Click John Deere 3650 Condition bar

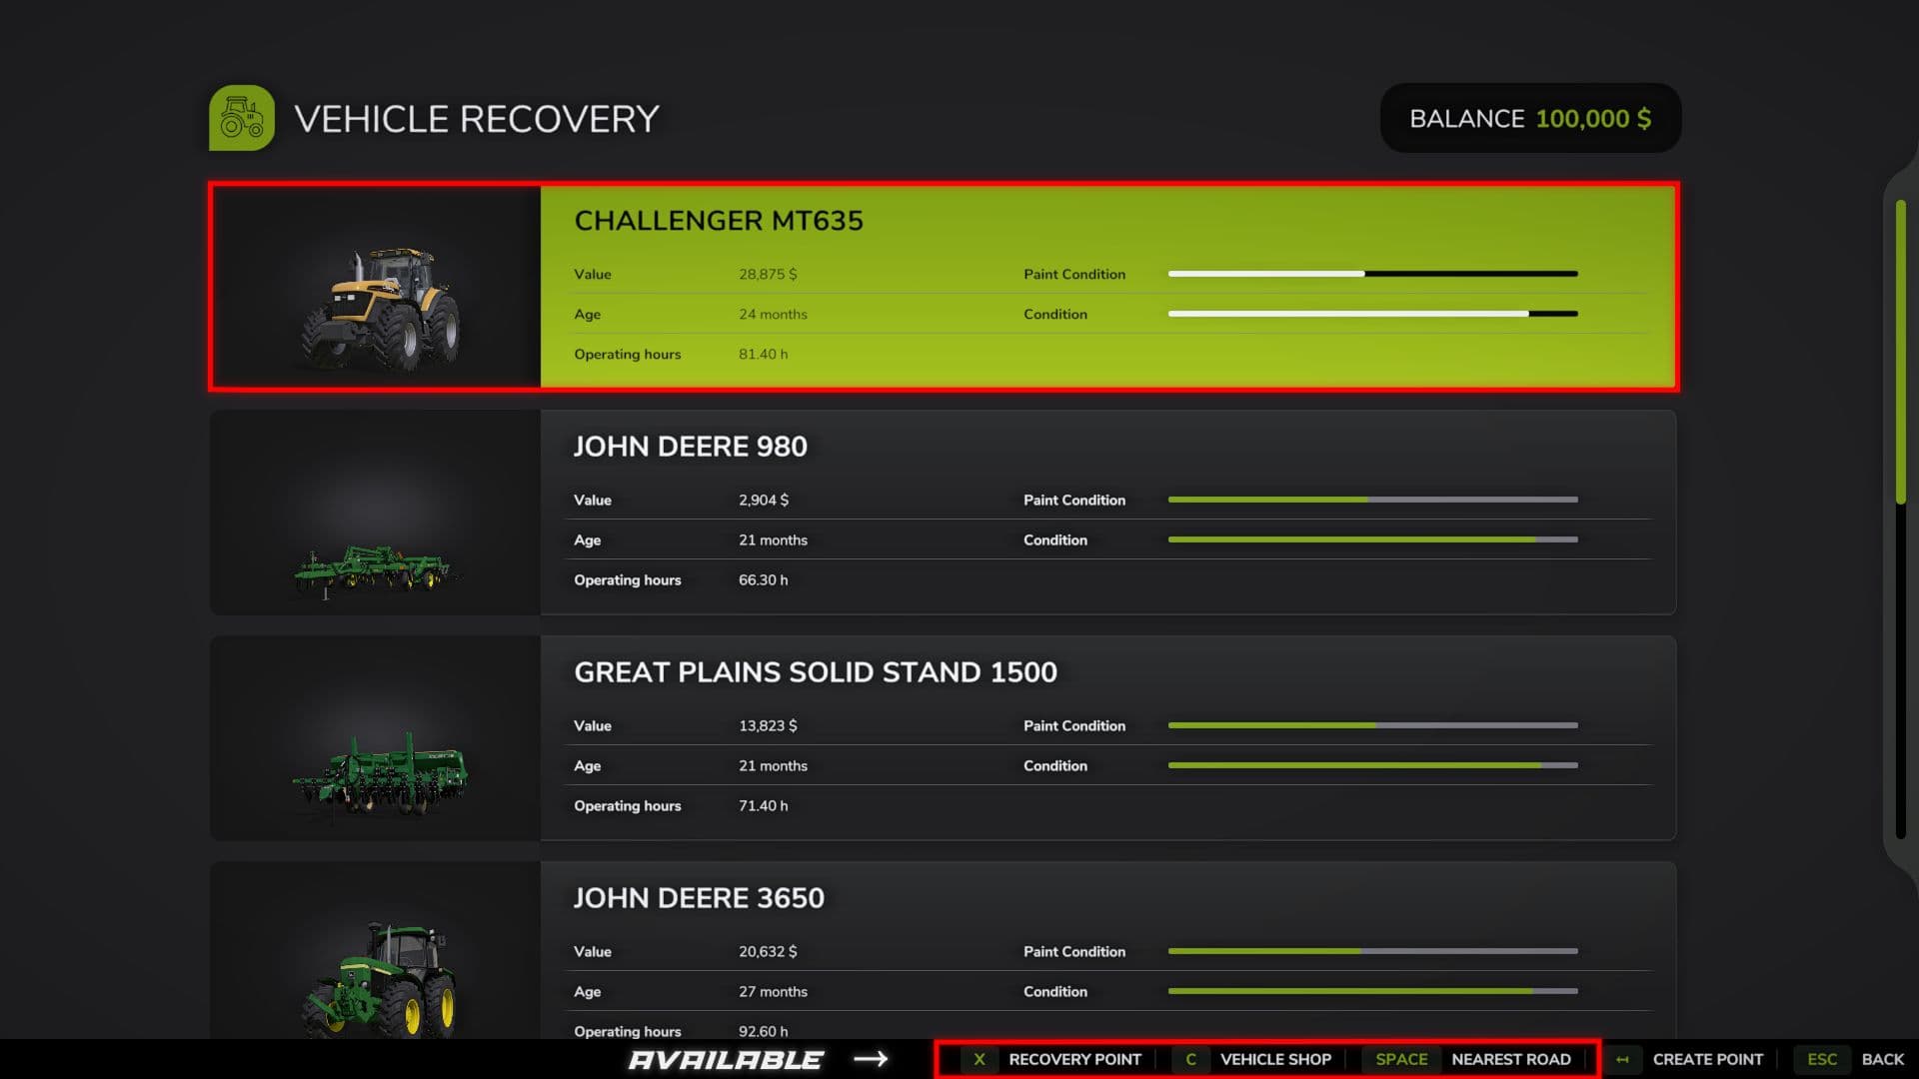pos(1373,991)
